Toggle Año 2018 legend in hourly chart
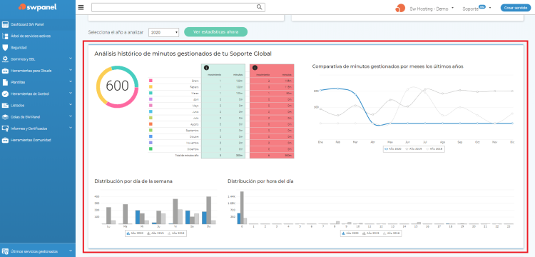This screenshot has width=535, height=257. pyautogui.click(x=391, y=233)
